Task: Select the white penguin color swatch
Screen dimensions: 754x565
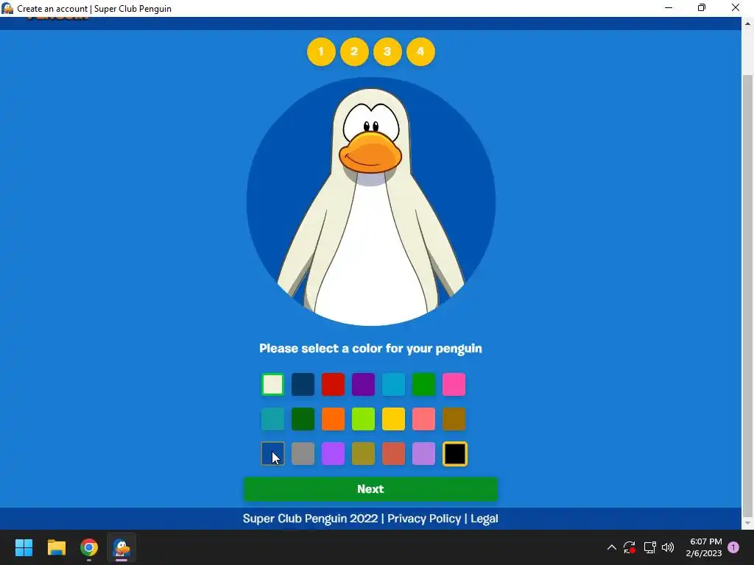Action: pyautogui.click(x=272, y=384)
